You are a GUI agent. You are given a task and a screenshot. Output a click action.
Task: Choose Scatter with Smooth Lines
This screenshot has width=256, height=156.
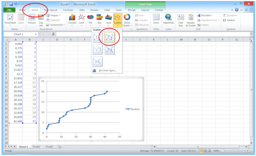97,49
